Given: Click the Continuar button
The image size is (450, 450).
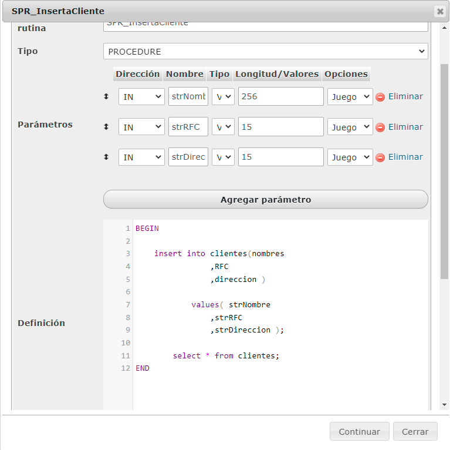Looking at the screenshot, I should (359, 431).
